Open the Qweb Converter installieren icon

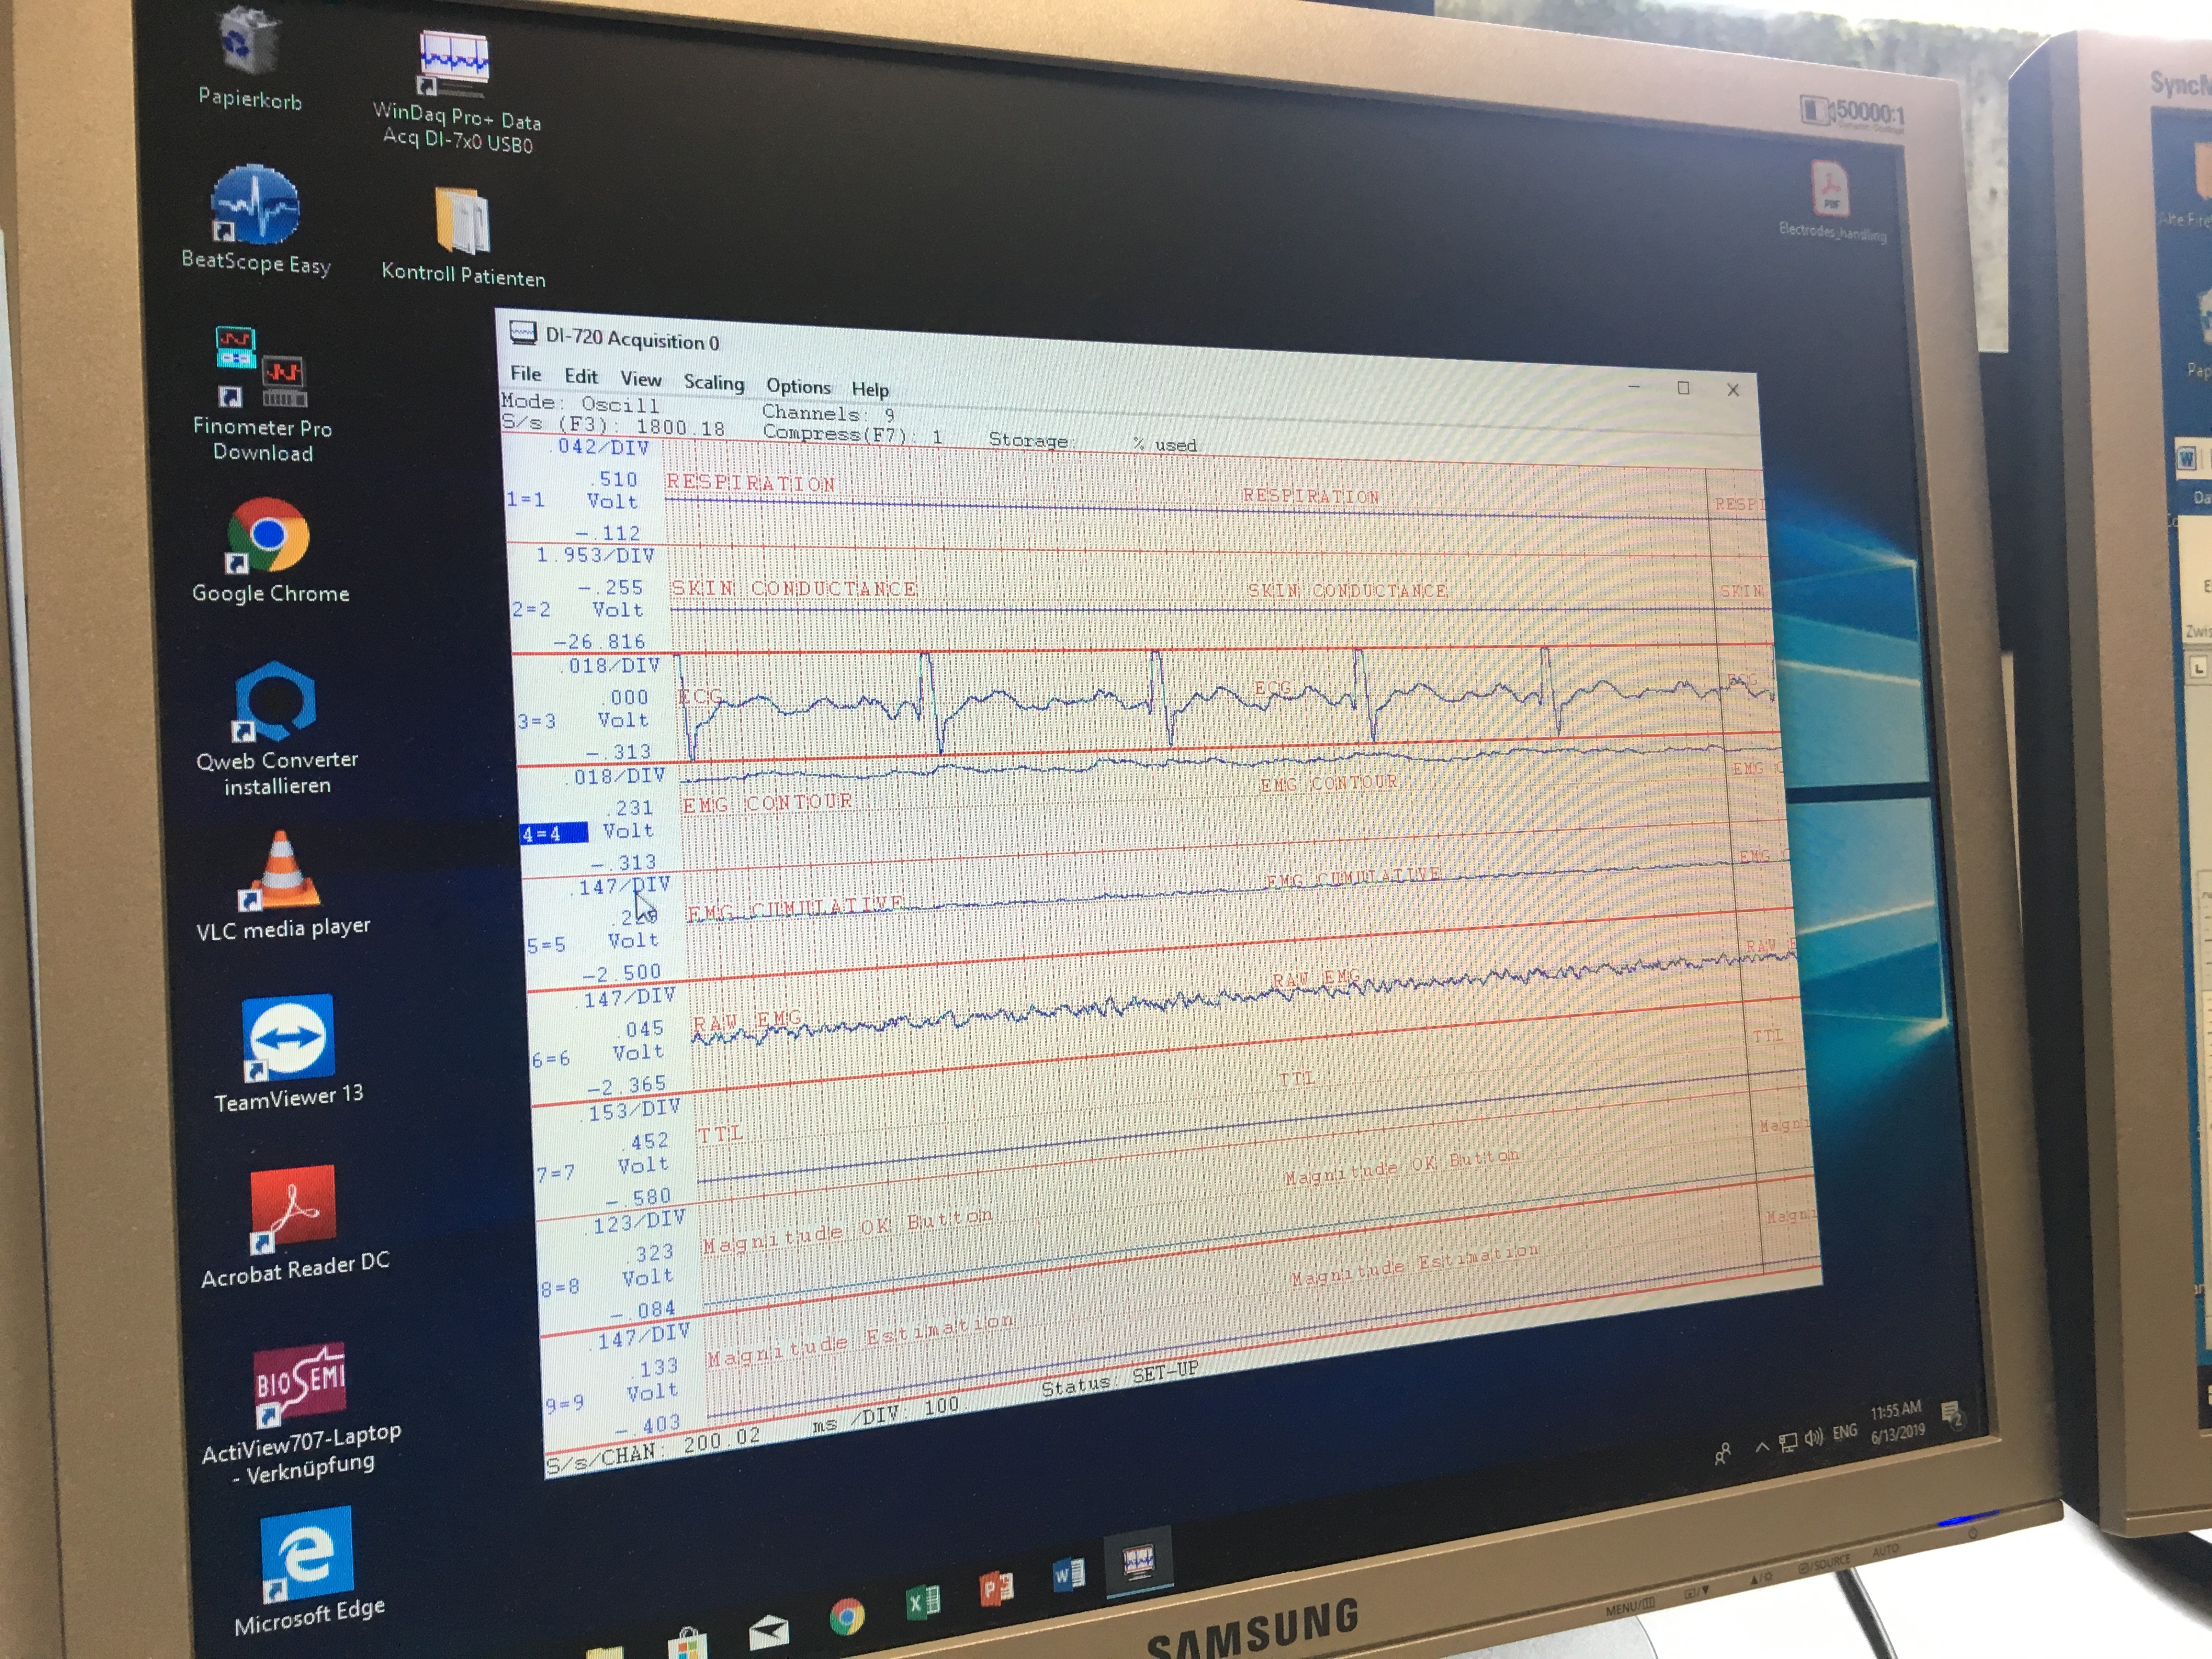point(275,701)
